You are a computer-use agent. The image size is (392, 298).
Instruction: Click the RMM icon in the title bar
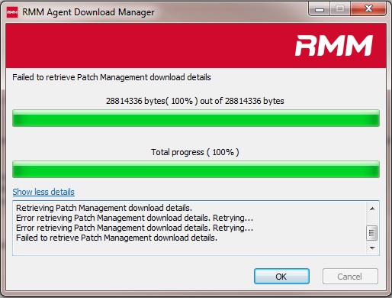coord(12,12)
